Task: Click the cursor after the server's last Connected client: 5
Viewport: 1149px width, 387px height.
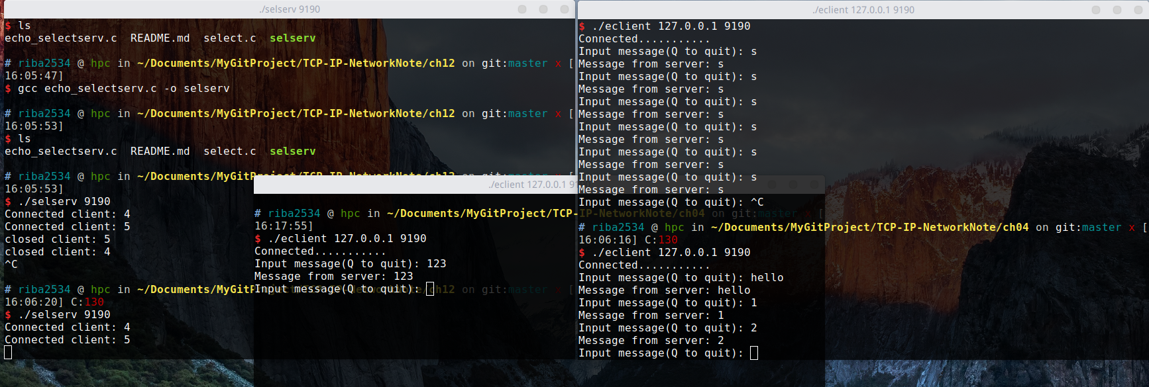Action: pos(8,353)
